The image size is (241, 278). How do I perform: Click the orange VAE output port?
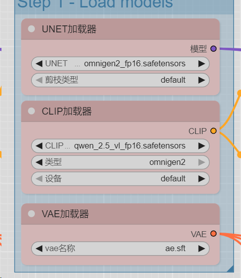(213, 234)
